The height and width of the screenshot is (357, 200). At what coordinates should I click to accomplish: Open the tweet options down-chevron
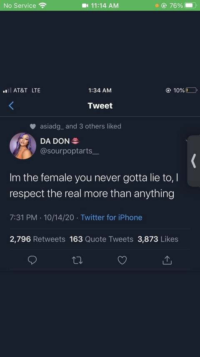(186, 141)
